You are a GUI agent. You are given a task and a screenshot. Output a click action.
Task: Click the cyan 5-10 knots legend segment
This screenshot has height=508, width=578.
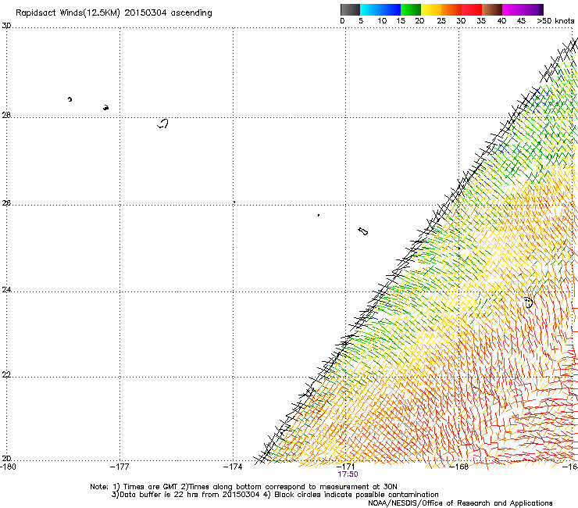(x=369, y=9)
